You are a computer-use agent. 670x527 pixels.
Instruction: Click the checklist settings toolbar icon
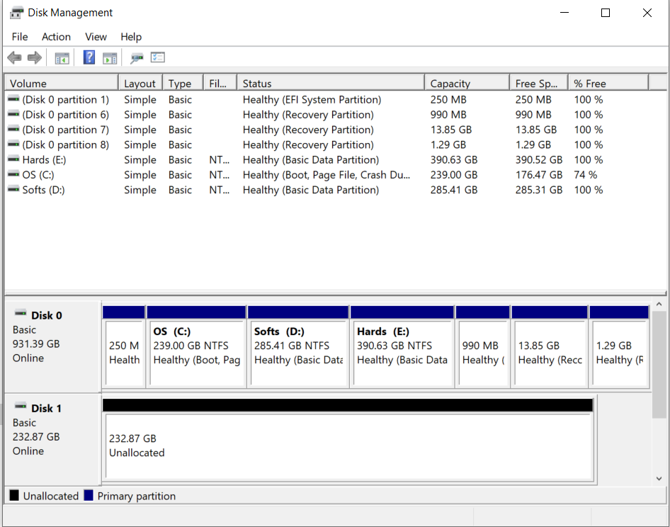[x=157, y=57]
